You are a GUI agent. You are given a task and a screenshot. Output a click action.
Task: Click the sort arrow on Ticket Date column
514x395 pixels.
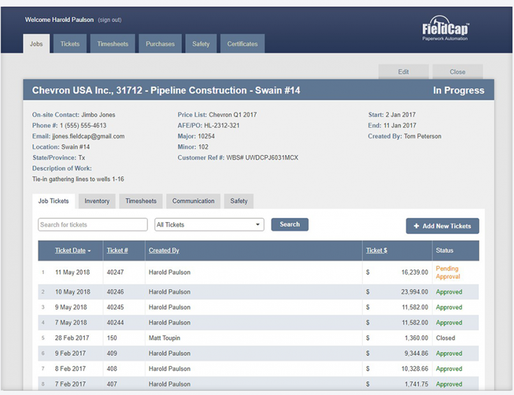pyautogui.click(x=90, y=250)
